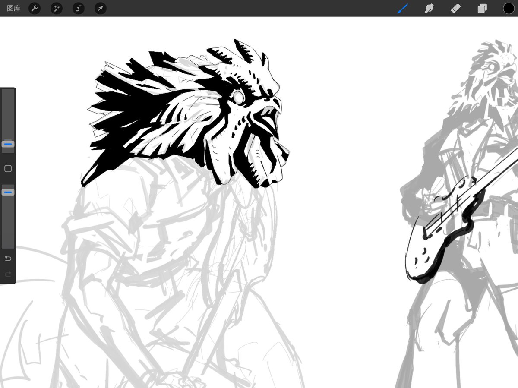Click the brush opacity slider handle
The width and height of the screenshot is (518, 388).
pyautogui.click(x=8, y=192)
